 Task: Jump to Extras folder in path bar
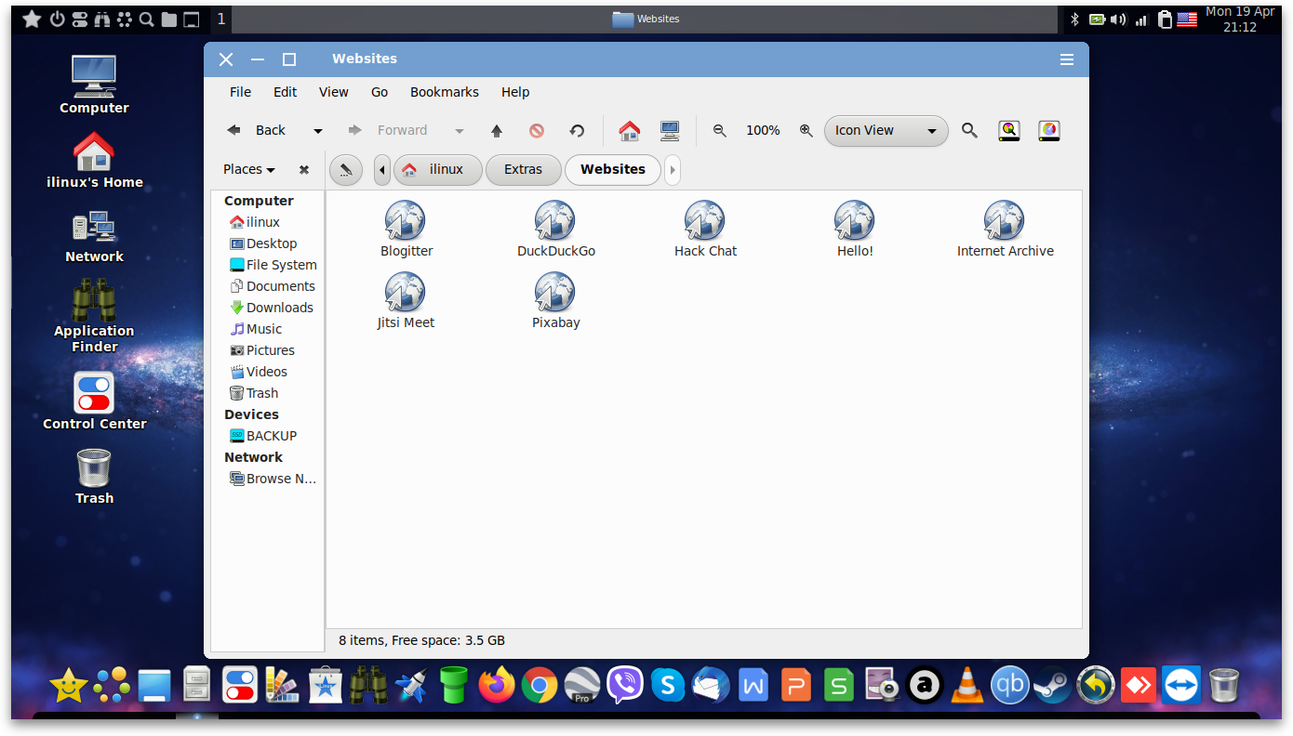pyautogui.click(x=523, y=170)
